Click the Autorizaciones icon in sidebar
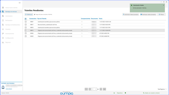 click(x=3, y=34)
